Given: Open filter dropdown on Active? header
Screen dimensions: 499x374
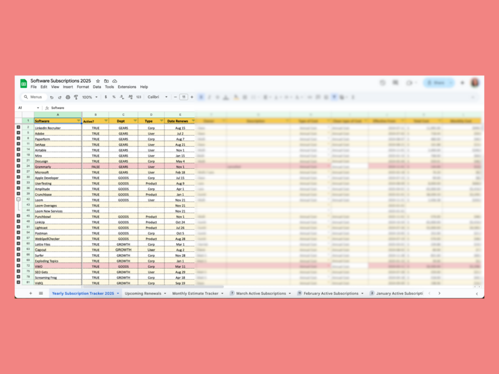Looking at the screenshot, I should (106, 121).
